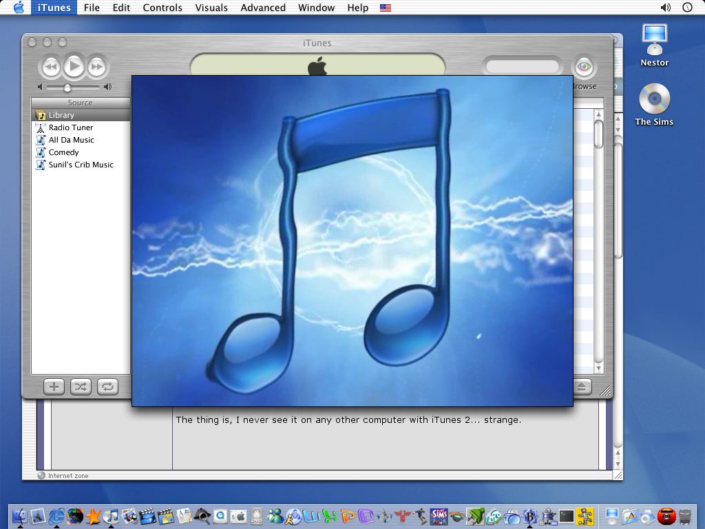Screen dimensions: 705x529
Task: Click the iTunes visualizer artwork image
Action: pos(352,241)
